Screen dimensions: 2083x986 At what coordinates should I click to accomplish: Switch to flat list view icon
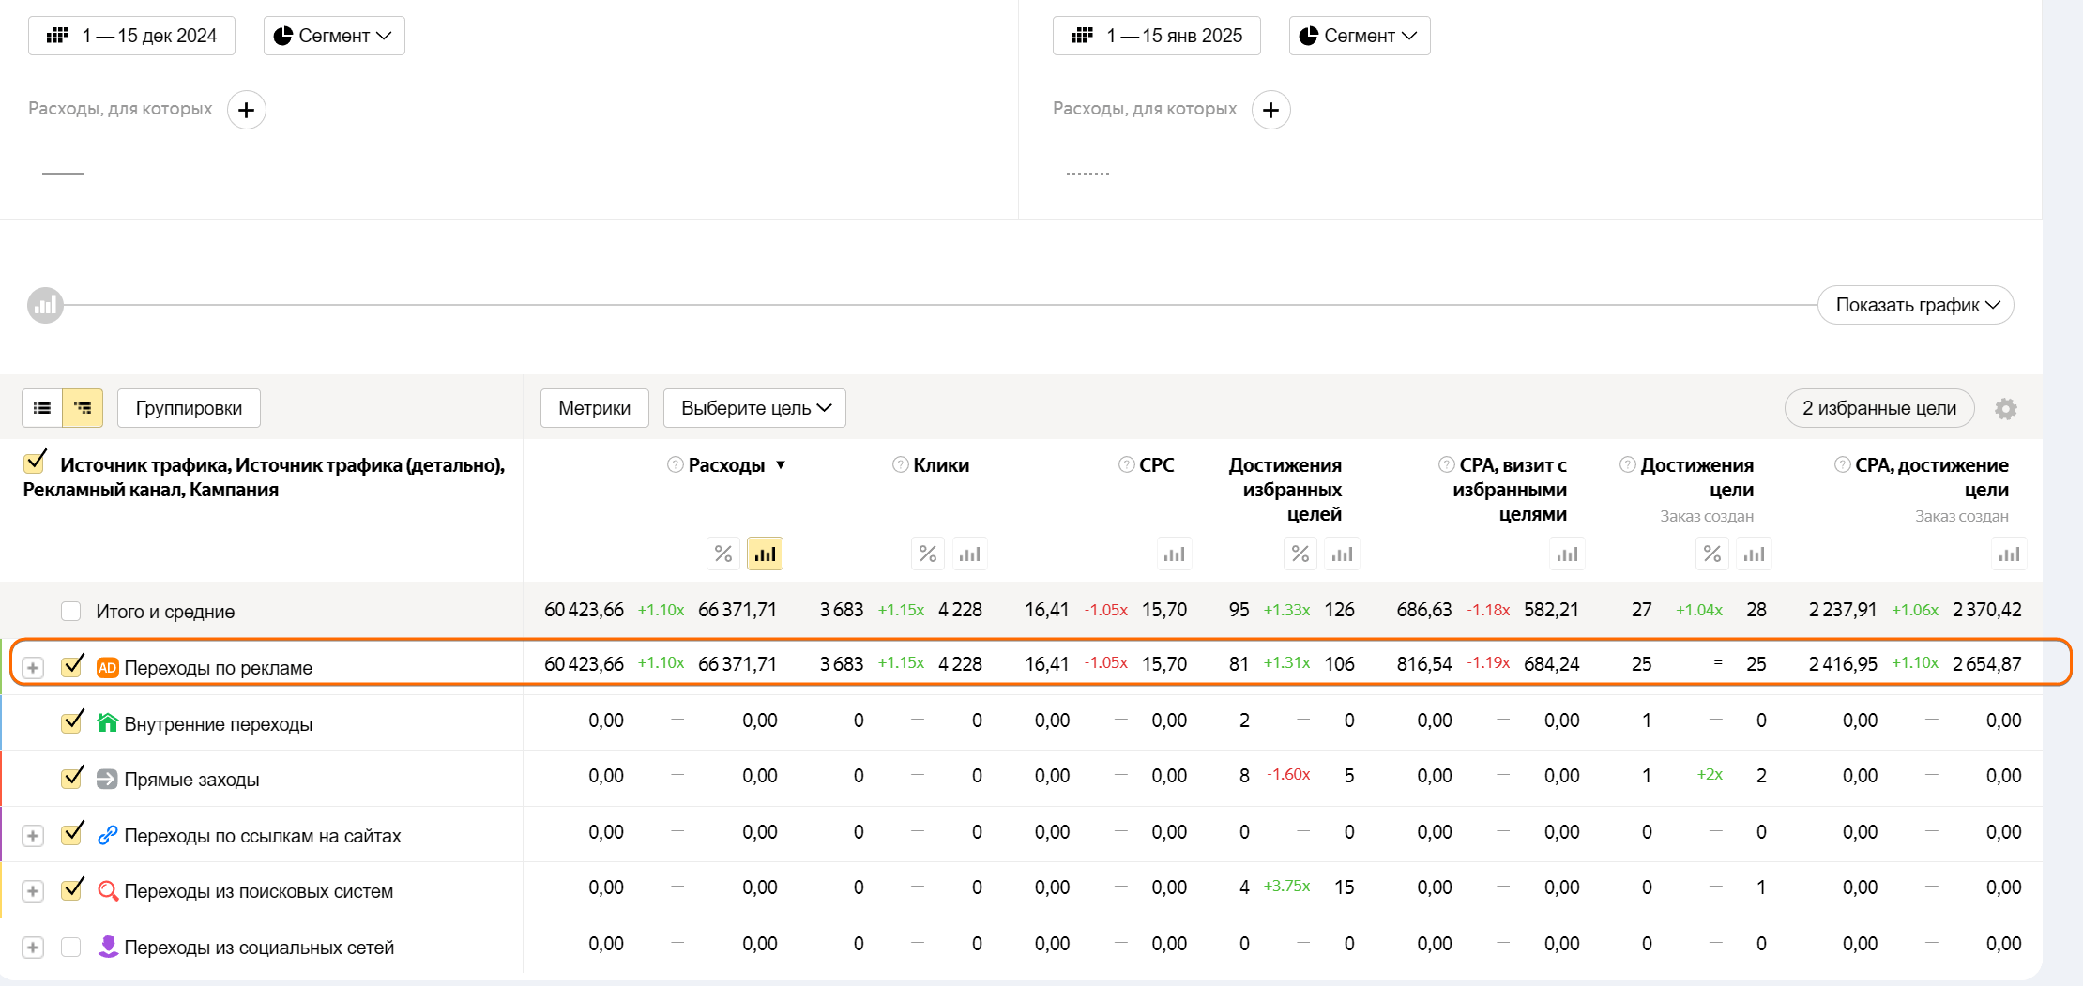point(42,408)
